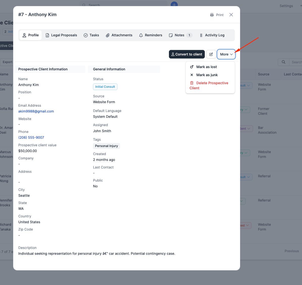Switch to the Attachments tab

(119, 35)
